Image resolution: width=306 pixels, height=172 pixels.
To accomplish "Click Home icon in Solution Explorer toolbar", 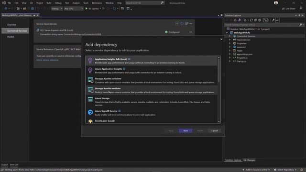I will coord(235,20).
